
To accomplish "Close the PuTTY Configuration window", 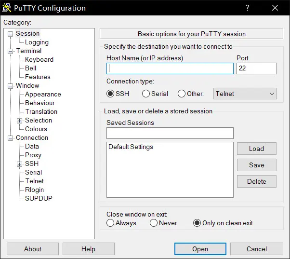I will [275, 8].
